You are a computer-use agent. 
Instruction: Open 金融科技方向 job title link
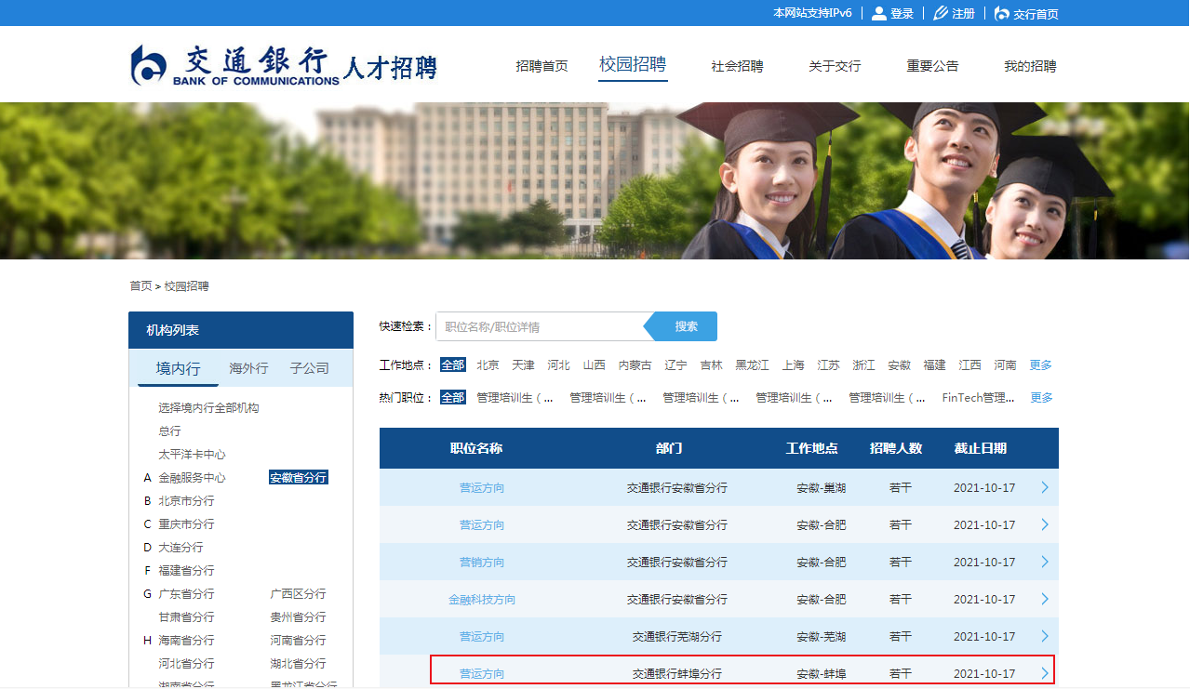tap(481, 600)
